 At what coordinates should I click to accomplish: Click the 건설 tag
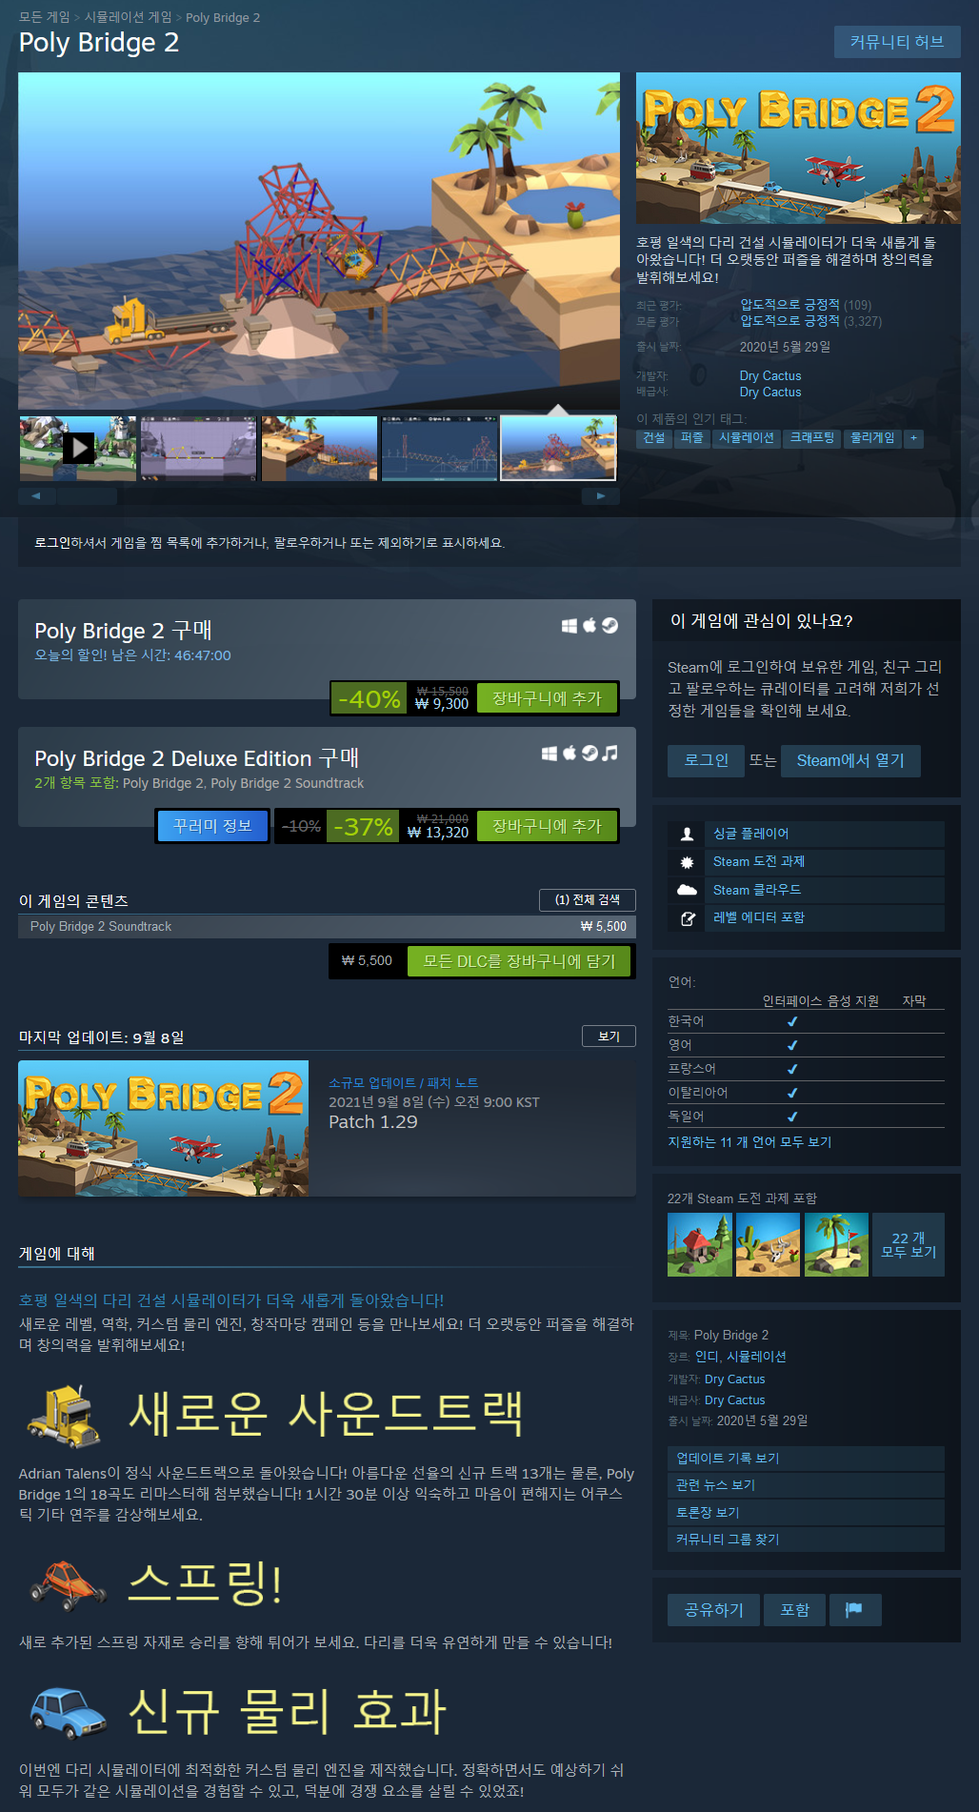coord(654,438)
